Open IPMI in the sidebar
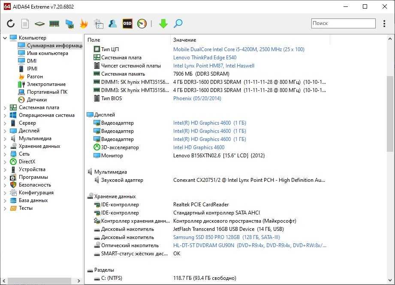Image resolution: width=395 pixels, height=285 pixels. point(32,69)
